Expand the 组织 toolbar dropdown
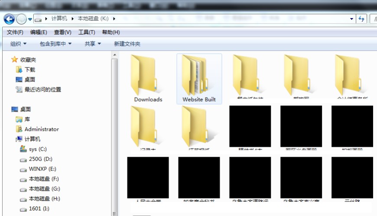The height and width of the screenshot is (216, 377). [x=18, y=44]
